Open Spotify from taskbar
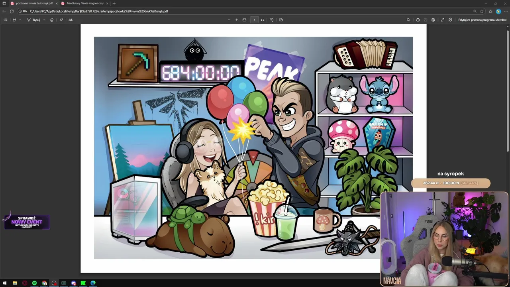Viewport: 510px width, 287px height. (34, 283)
